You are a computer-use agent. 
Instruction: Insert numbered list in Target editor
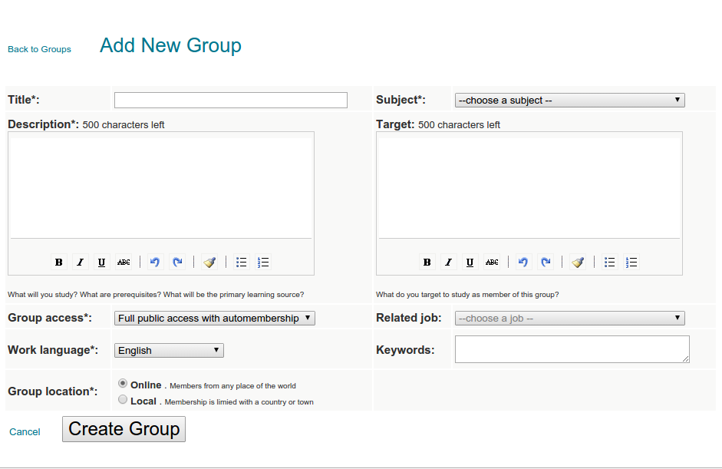click(631, 263)
